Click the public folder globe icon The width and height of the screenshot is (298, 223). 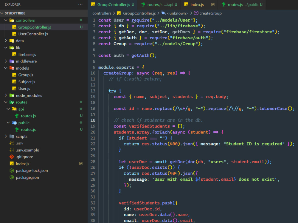(14, 123)
